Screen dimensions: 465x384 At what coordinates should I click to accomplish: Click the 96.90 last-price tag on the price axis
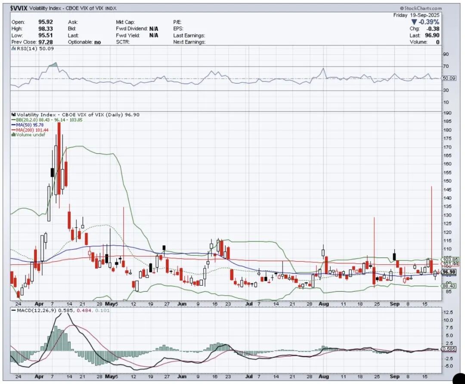[449, 272]
